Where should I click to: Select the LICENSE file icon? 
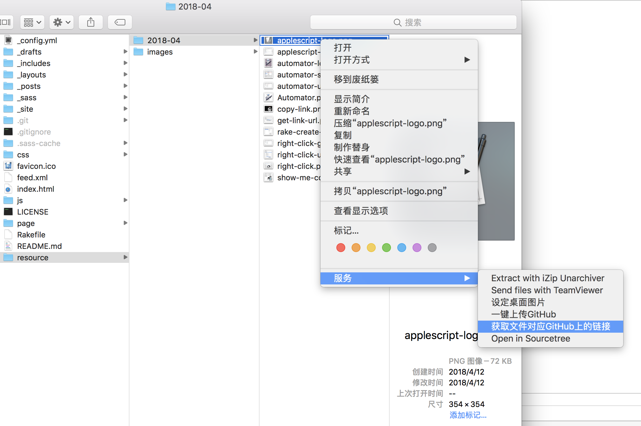(x=8, y=212)
